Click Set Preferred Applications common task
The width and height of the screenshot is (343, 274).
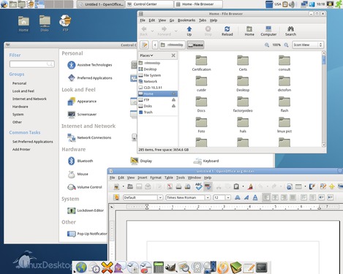click(33, 142)
